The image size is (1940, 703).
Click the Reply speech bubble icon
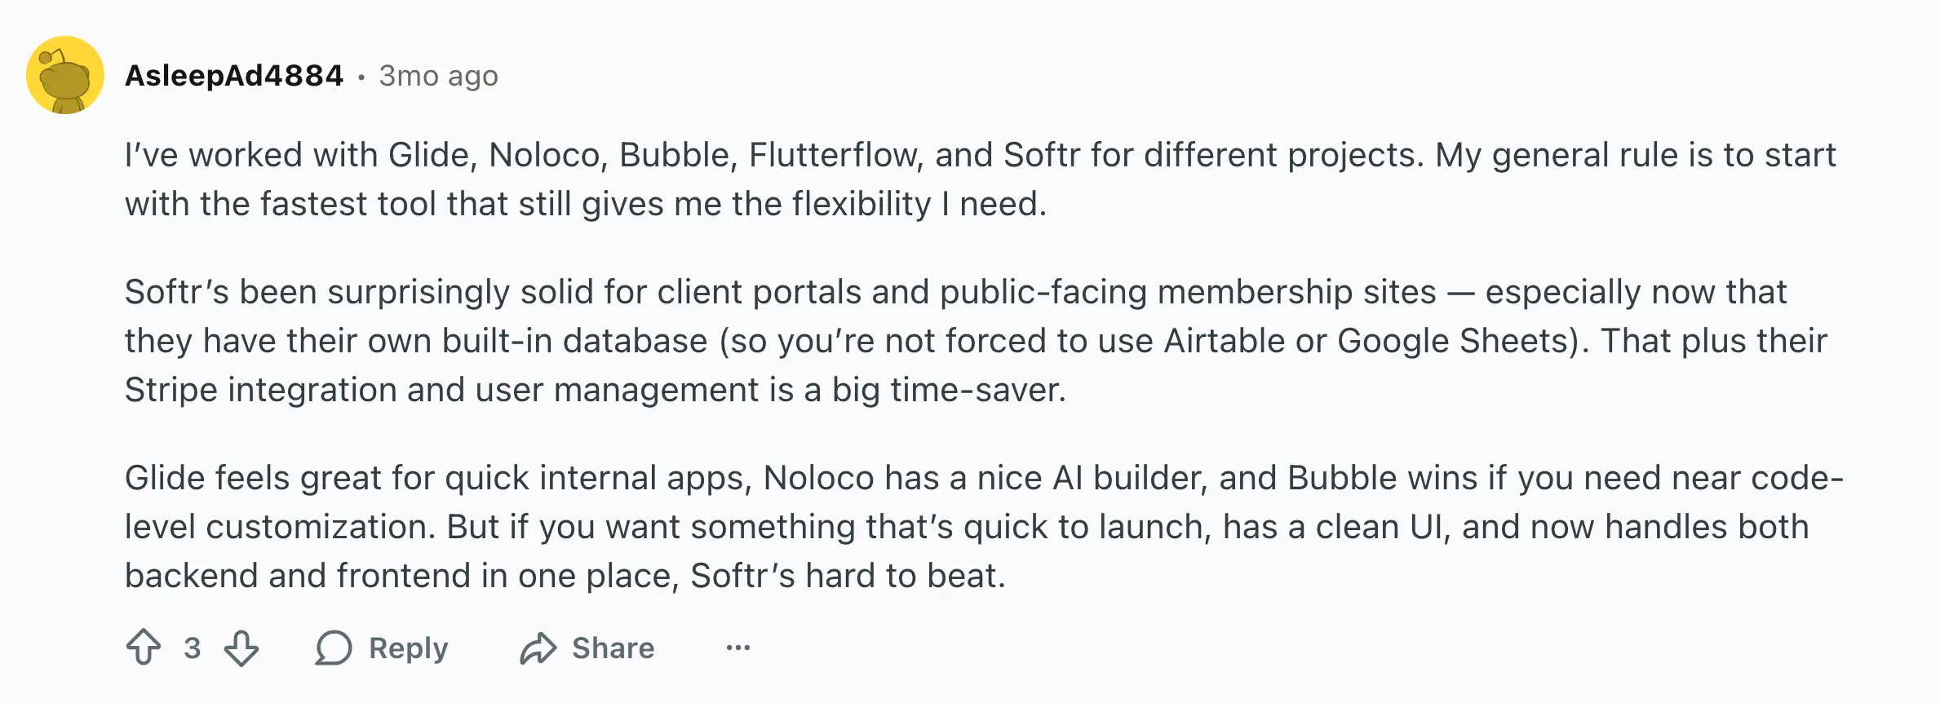point(334,648)
